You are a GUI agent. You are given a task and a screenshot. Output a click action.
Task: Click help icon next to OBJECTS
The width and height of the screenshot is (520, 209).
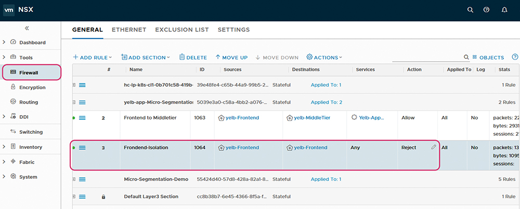[x=515, y=57]
